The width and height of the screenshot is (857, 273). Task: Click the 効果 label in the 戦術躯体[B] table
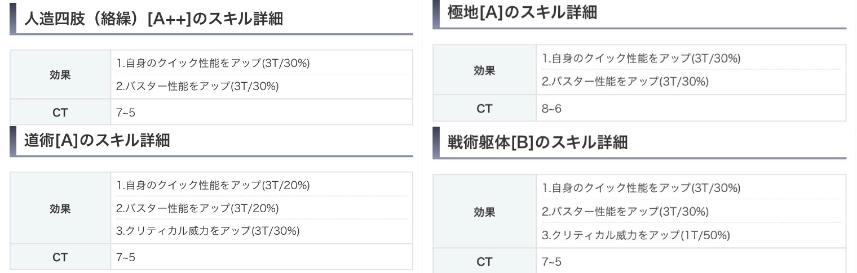(x=484, y=212)
